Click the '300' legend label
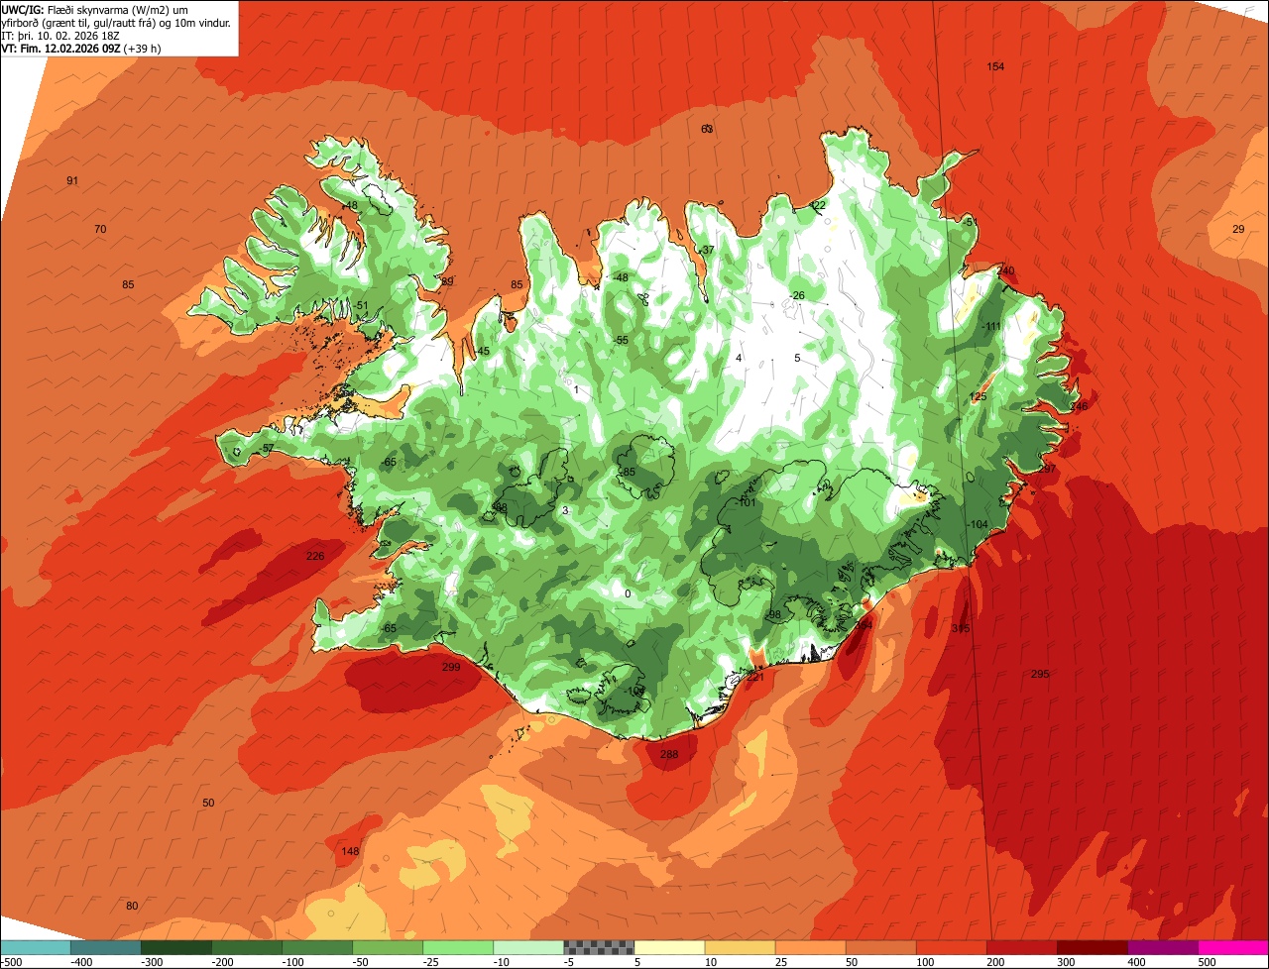 pyautogui.click(x=1067, y=962)
